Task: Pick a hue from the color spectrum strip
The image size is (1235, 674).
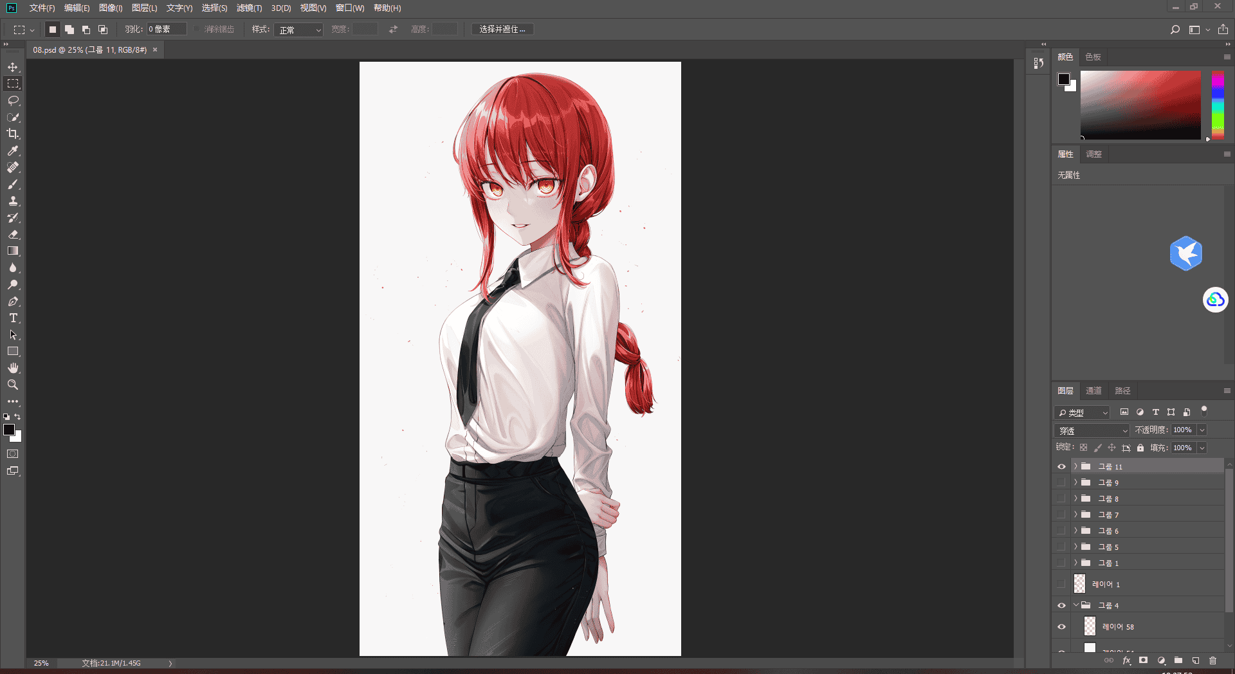Action: point(1218,105)
